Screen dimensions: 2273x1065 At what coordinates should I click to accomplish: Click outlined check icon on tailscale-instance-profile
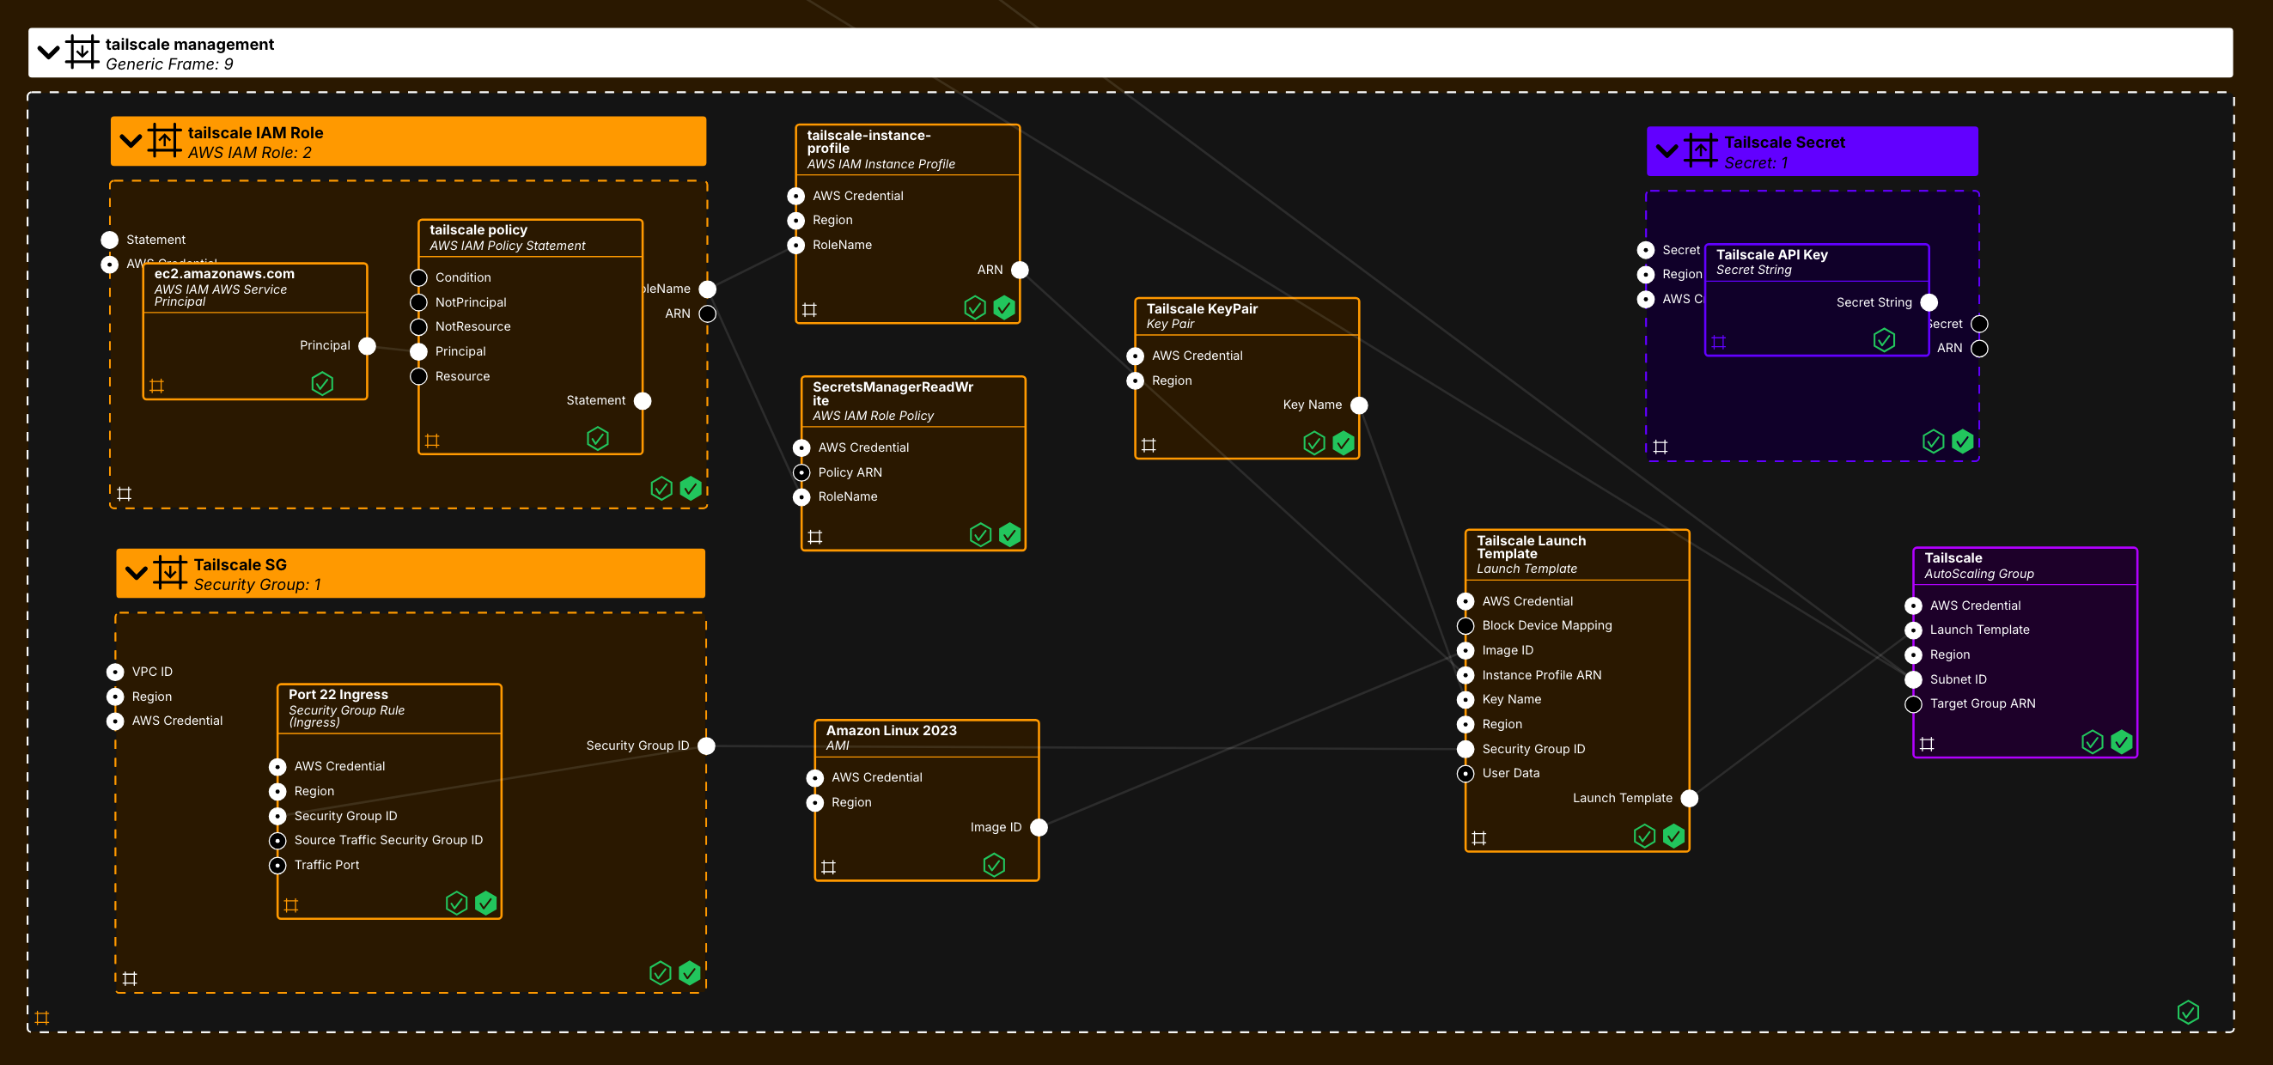[975, 308]
